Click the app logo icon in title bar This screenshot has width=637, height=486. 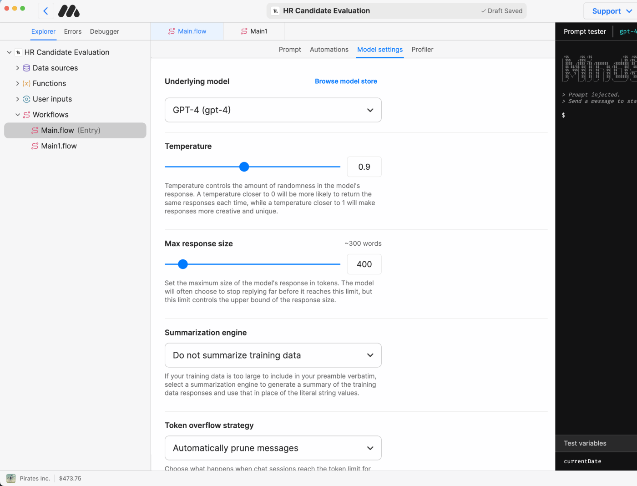point(69,11)
